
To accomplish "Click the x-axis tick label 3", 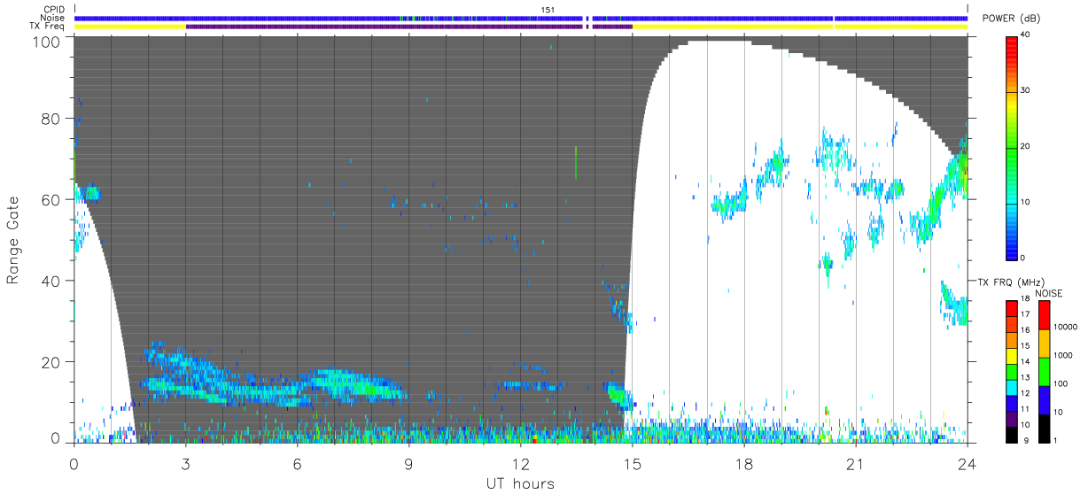I will 185,463.
